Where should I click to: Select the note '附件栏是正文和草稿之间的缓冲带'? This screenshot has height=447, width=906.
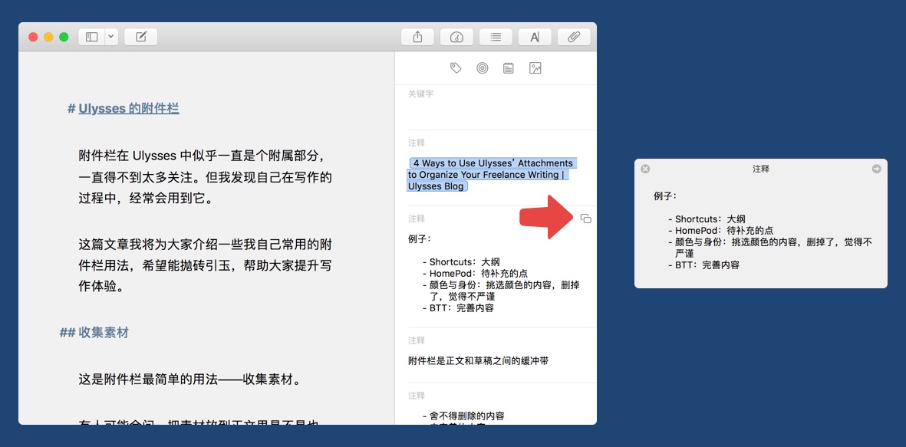click(x=478, y=360)
